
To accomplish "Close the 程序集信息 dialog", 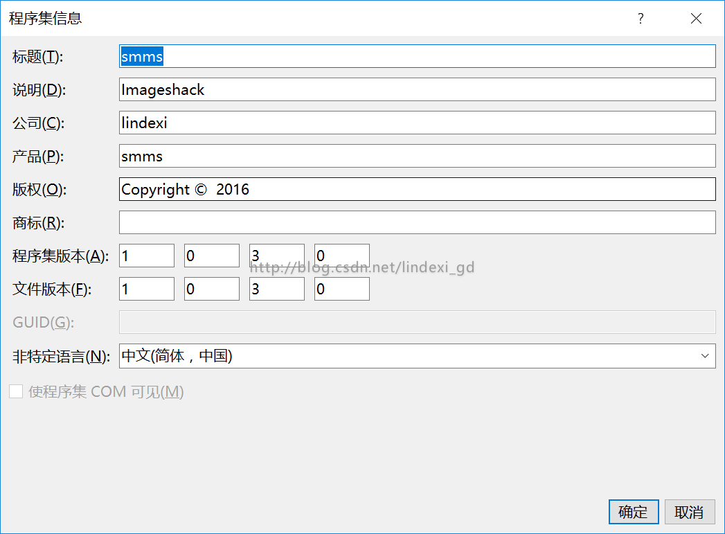I will (696, 19).
